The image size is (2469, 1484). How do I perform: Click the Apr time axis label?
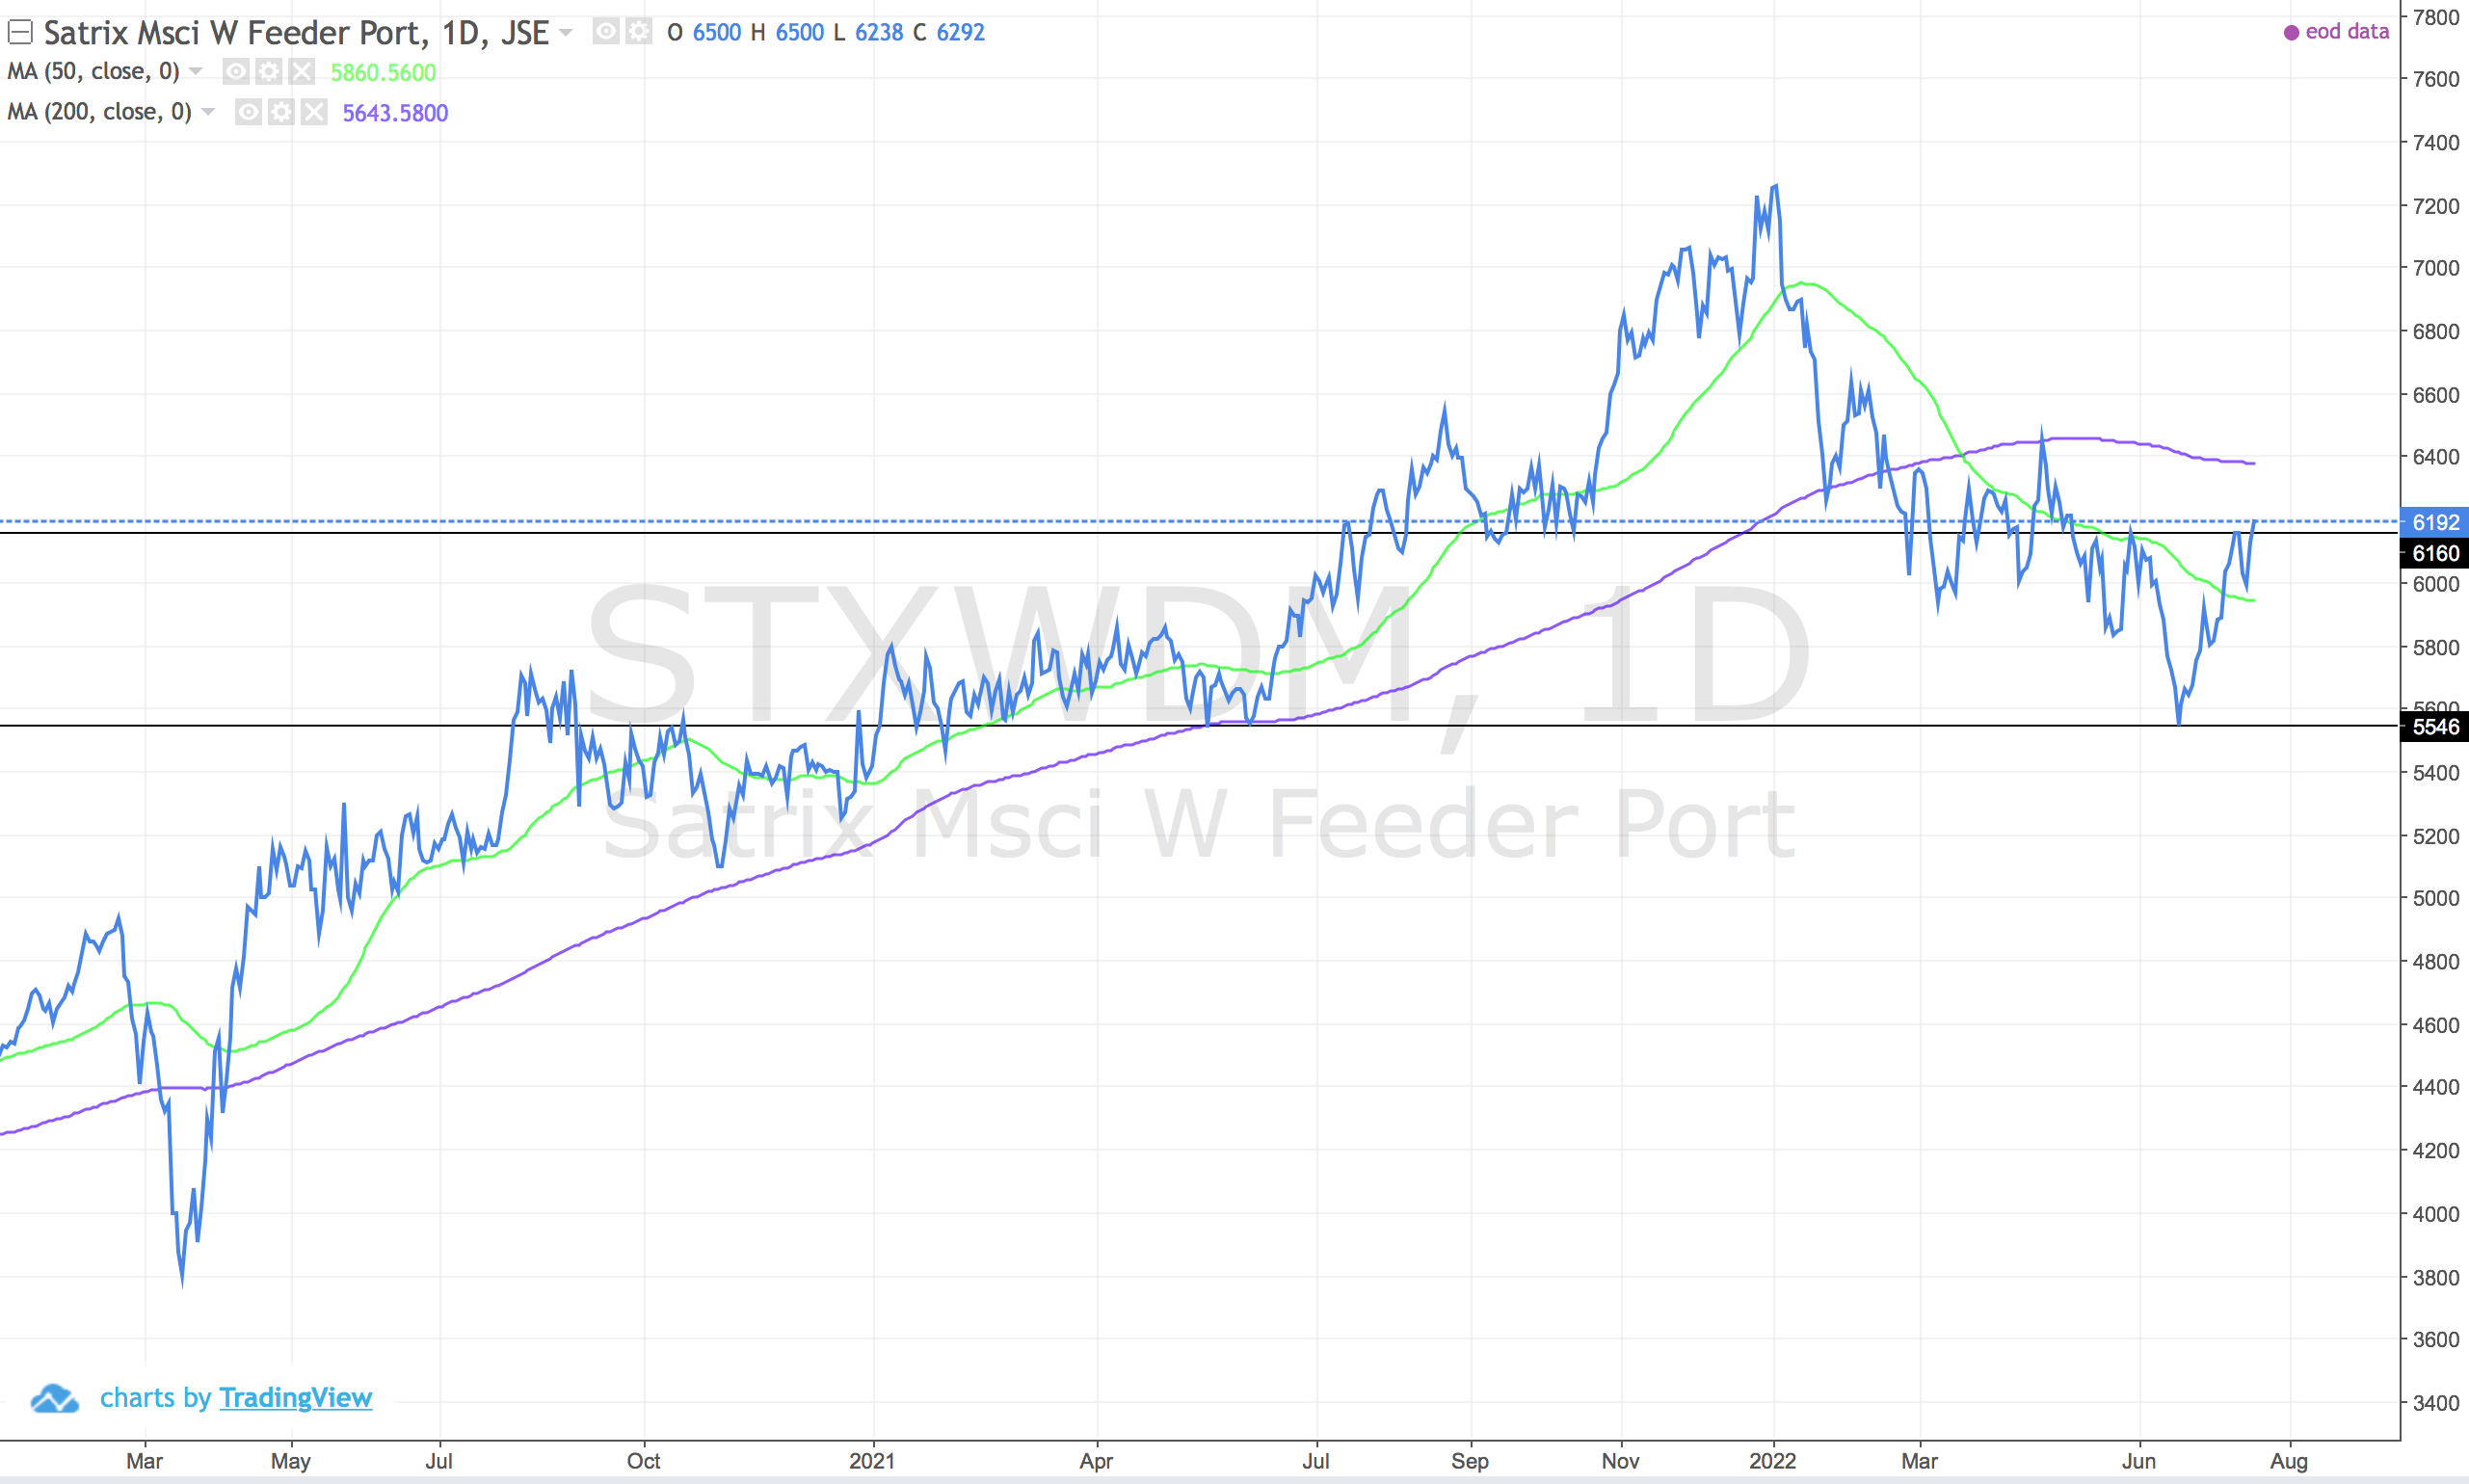(1096, 1461)
